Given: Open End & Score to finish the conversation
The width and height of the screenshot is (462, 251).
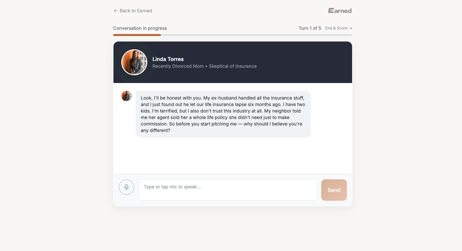Looking at the screenshot, I should [336, 28].
